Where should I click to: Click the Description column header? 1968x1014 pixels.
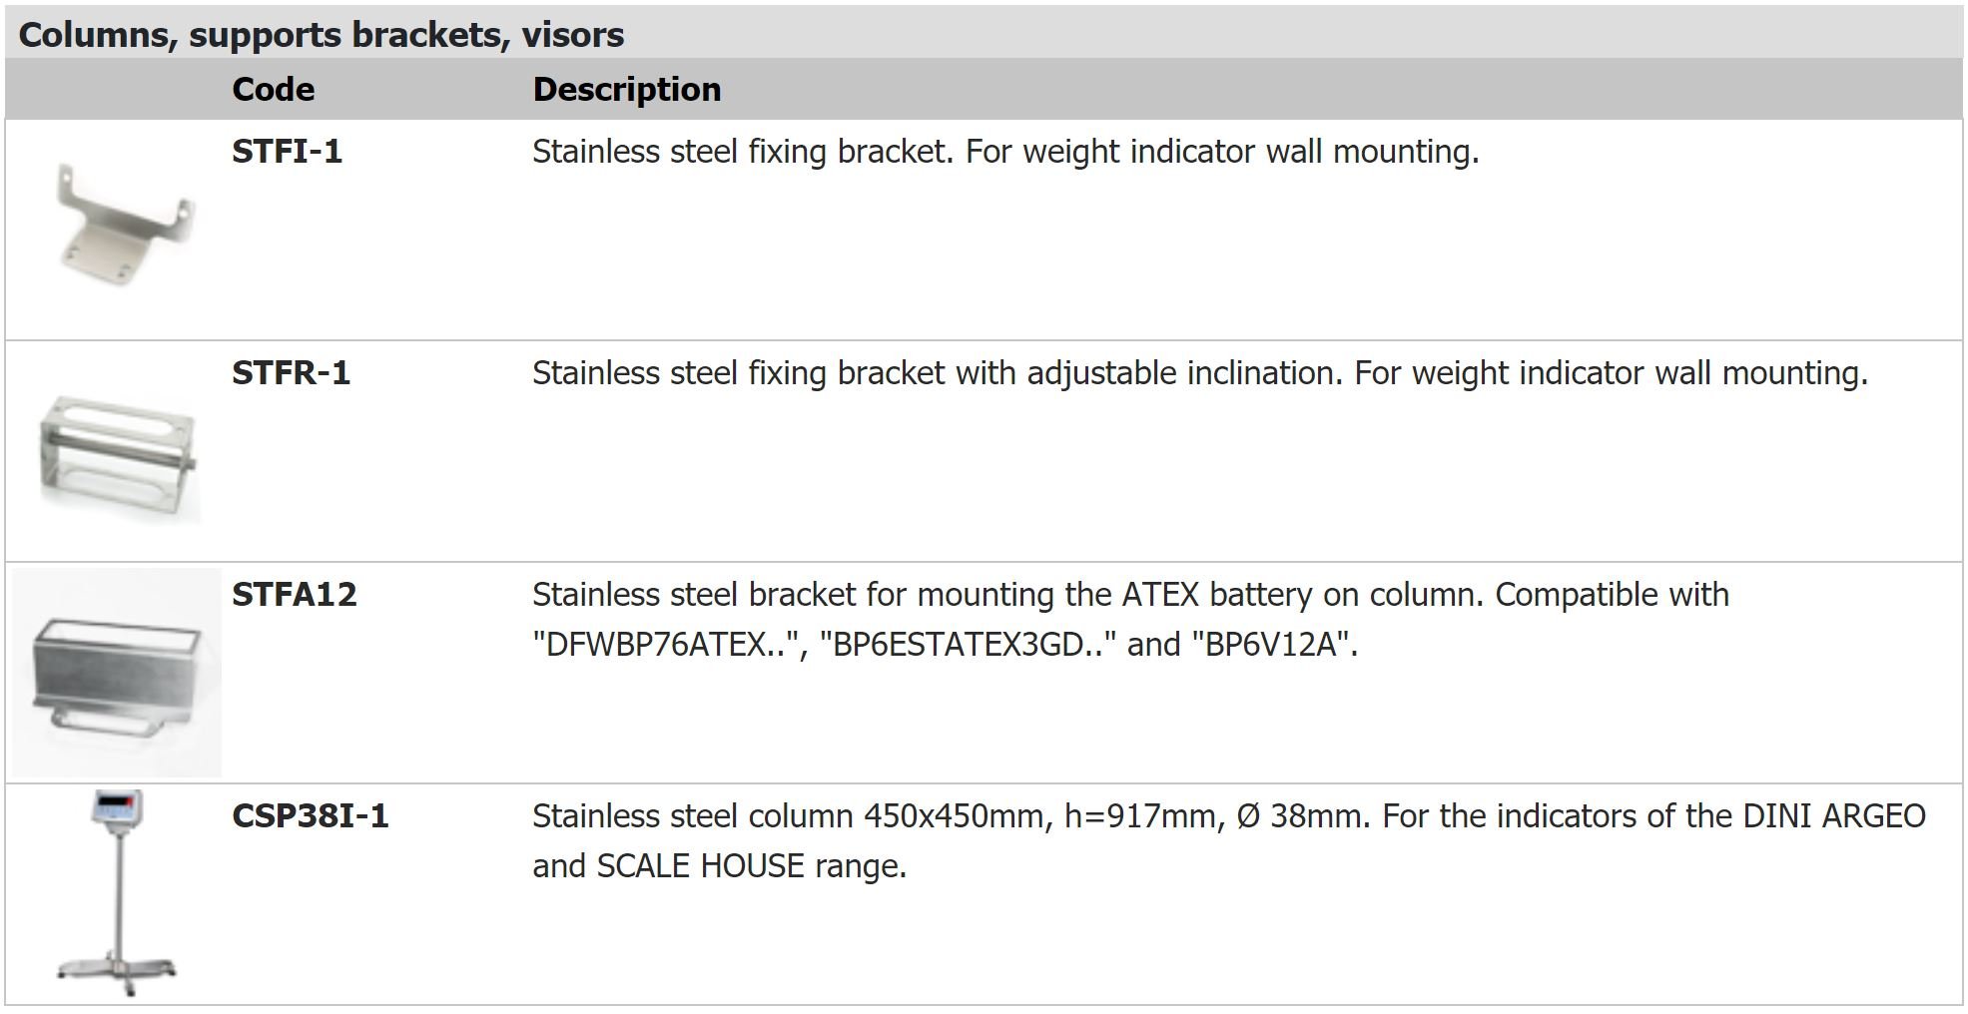pos(626,90)
